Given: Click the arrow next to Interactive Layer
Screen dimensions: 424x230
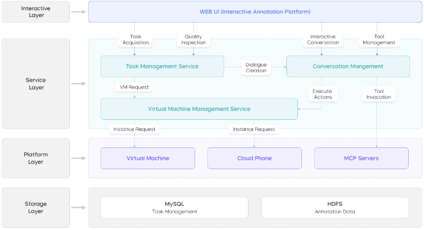Looking at the screenshot, I should click(78, 12).
